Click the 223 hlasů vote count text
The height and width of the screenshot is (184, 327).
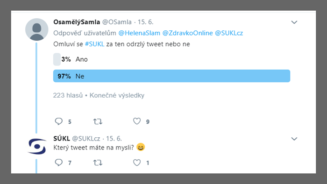pyautogui.click(x=68, y=95)
